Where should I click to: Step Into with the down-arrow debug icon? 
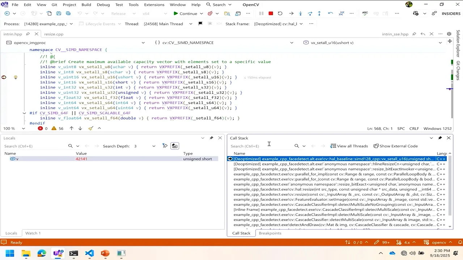tap(301, 13)
